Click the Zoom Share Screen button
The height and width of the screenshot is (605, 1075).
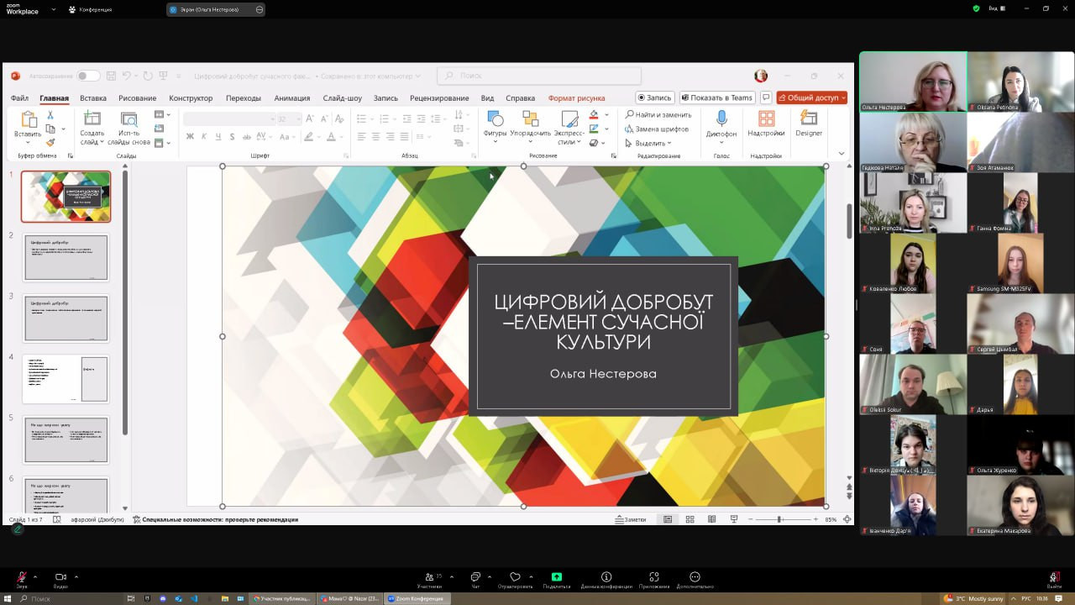556,579
